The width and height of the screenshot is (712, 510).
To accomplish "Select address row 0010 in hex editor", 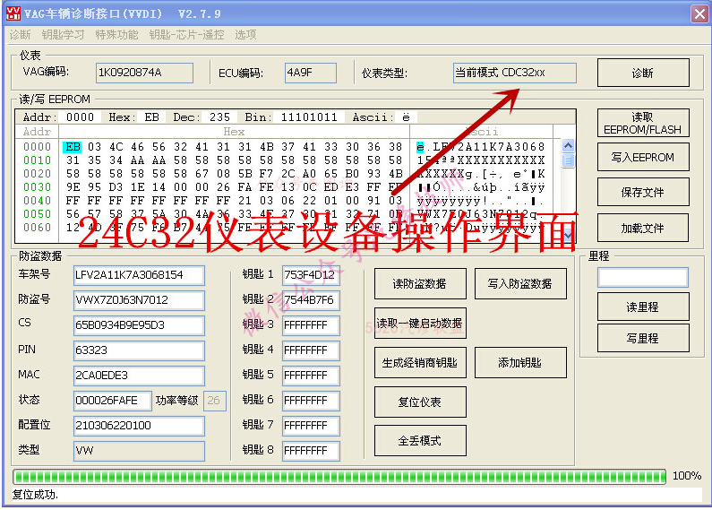I will click(x=38, y=160).
